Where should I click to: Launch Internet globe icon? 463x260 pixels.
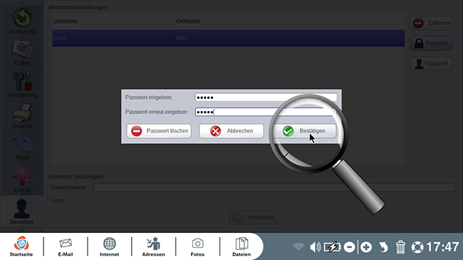[x=109, y=246]
